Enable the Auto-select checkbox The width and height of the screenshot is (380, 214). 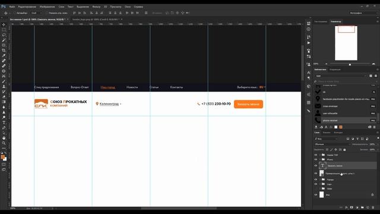(14, 13)
